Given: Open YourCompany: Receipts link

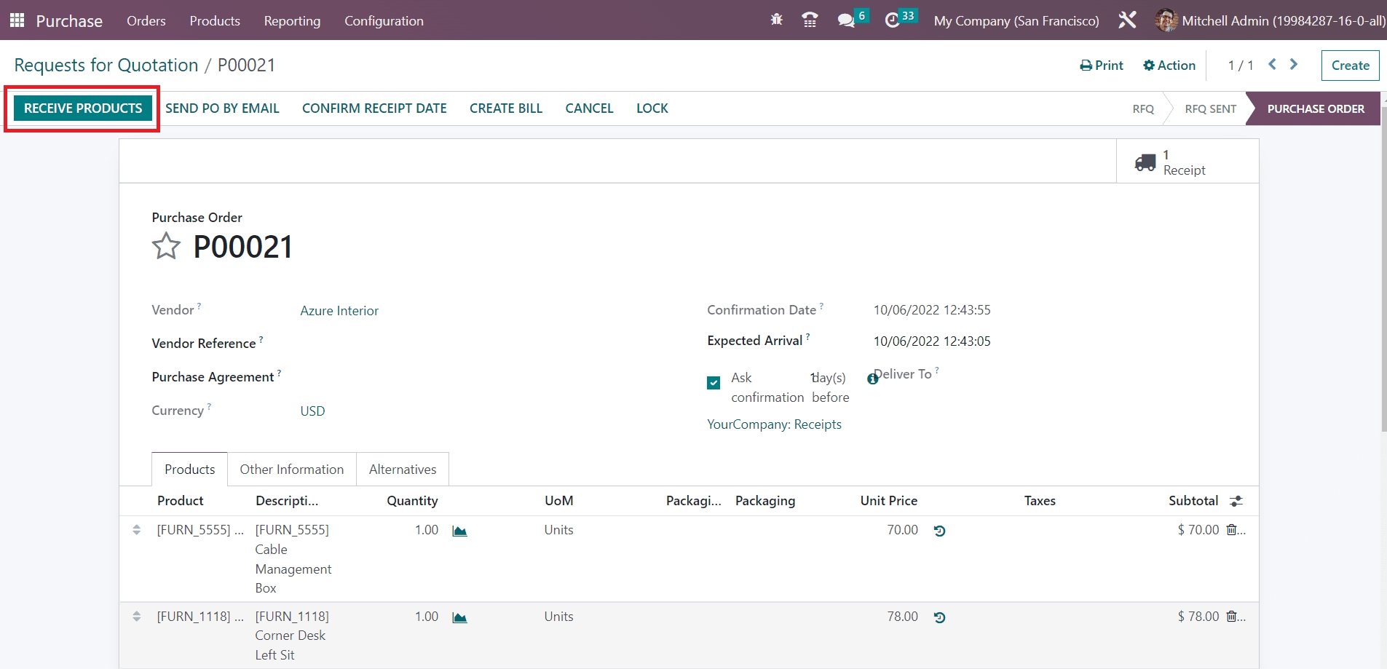Looking at the screenshot, I should (x=774, y=424).
